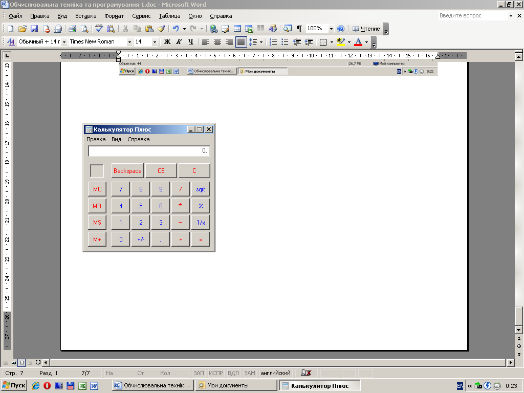Open Вид menu in Калькулятор Плюс
This screenshot has height=393, width=524.
pyautogui.click(x=116, y=139)
